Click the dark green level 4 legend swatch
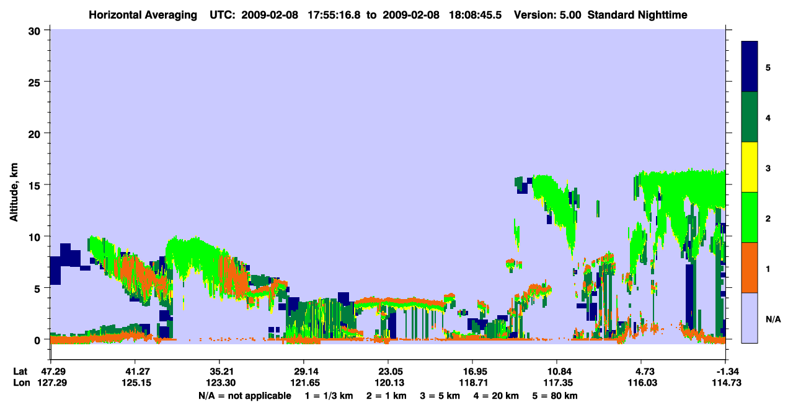Viewport: 806px width, 413px height. point(750,117)
